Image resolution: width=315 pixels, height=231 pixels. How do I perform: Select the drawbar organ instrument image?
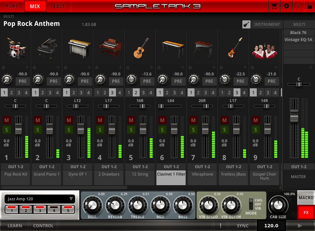[110, 48]
